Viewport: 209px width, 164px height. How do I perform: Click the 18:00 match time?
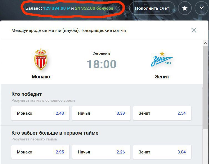(101, 64)
